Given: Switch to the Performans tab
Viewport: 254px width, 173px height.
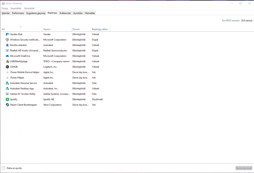Looking at the screenshot, I should (18, 13).
